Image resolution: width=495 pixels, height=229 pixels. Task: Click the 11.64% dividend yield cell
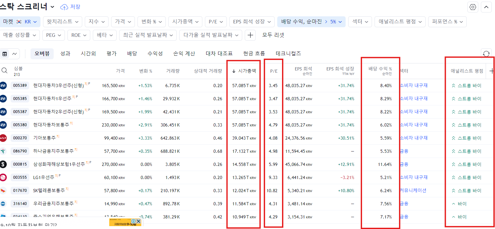(x=385, y=164)
